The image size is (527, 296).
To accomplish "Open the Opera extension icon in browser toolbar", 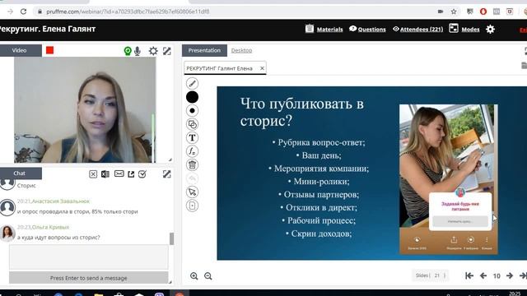I will click(483, 12).
